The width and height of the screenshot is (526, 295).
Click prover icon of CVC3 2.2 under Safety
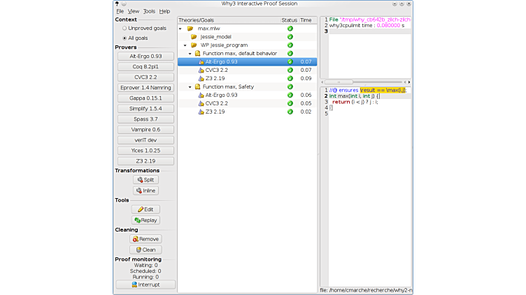201,103
